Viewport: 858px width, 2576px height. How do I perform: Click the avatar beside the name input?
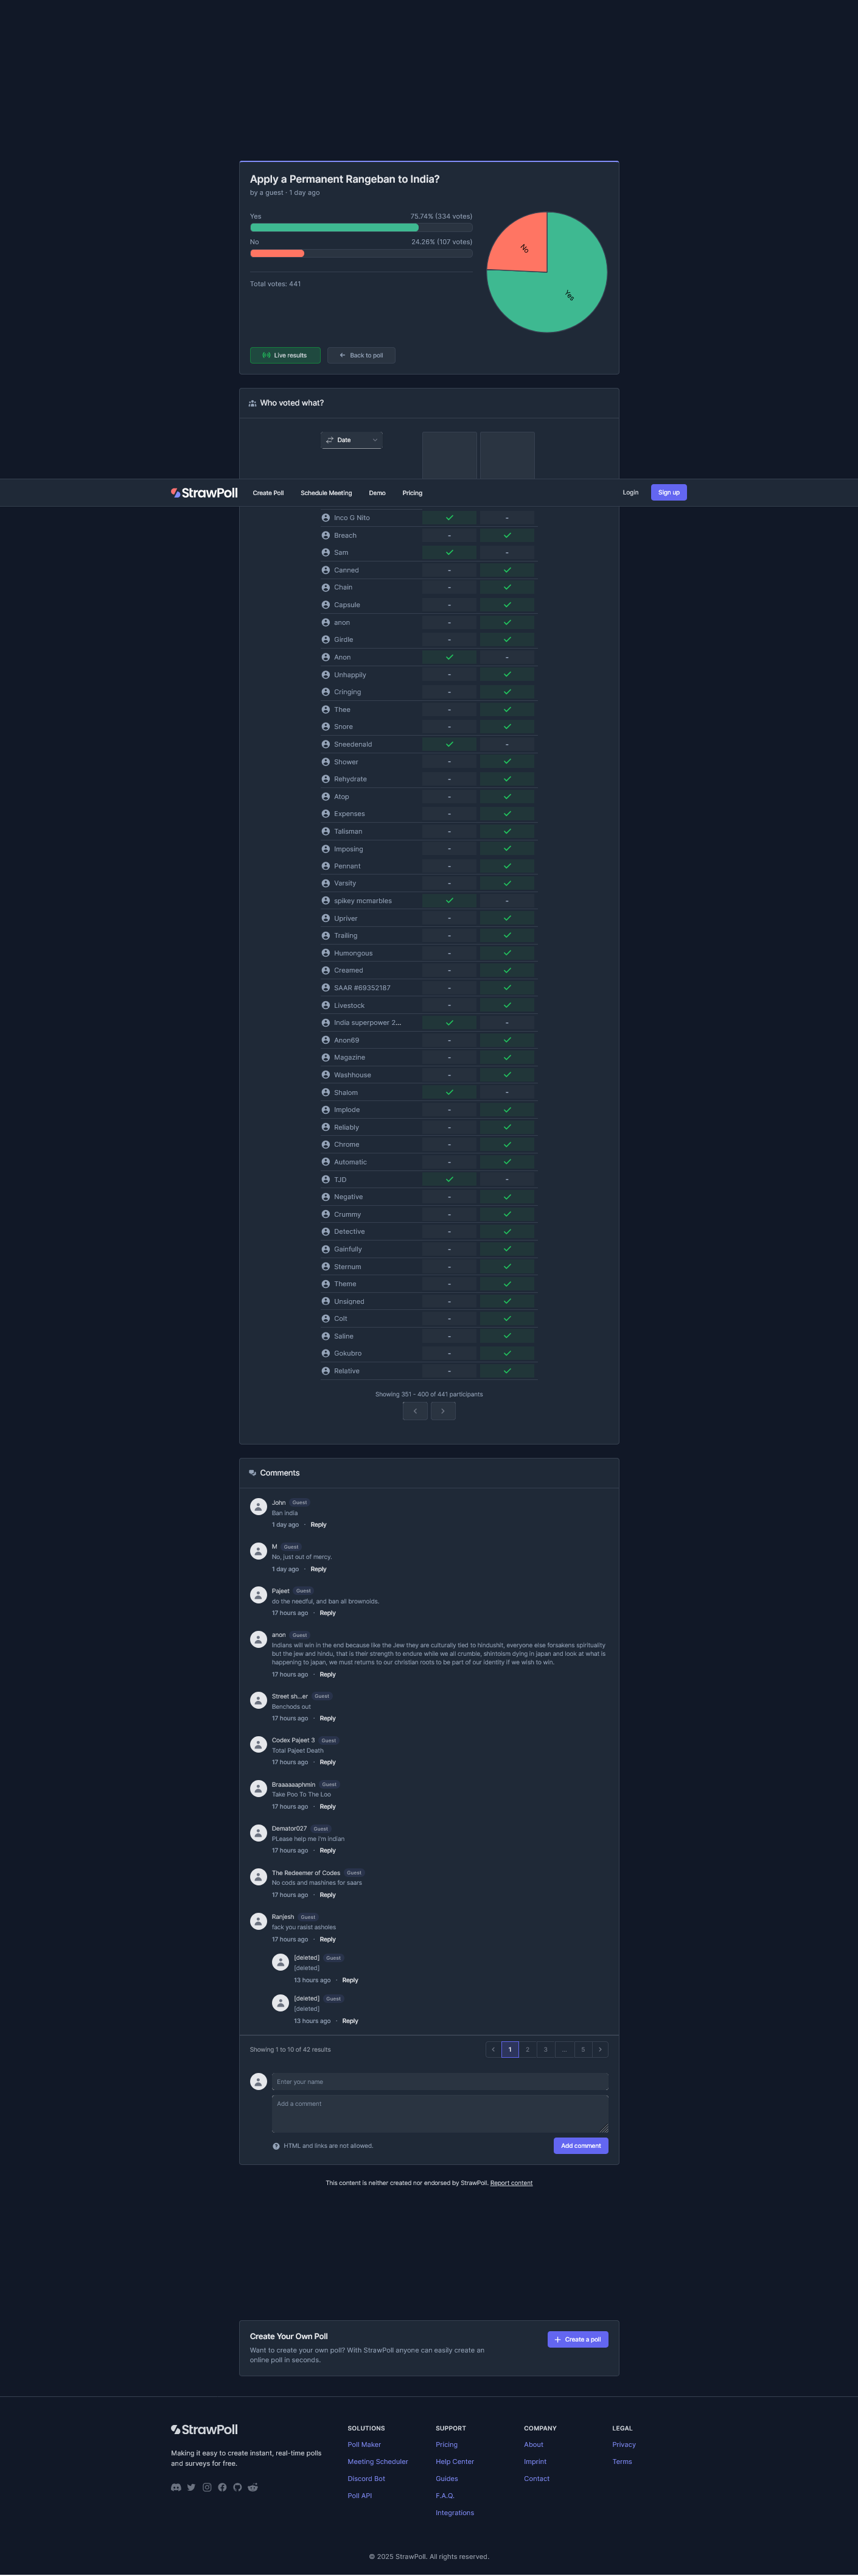pos(257,2081)
